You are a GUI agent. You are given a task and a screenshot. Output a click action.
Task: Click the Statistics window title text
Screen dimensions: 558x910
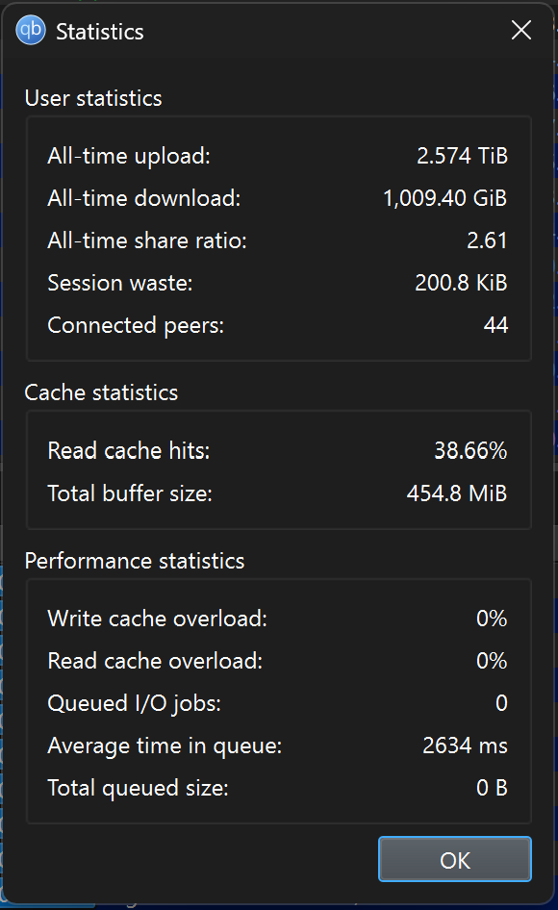point(100,32)
